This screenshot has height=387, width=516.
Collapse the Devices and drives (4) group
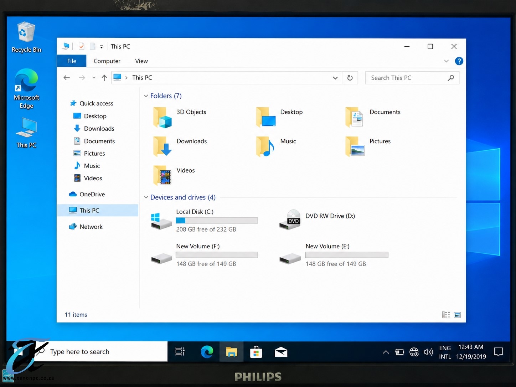(x=146, y=197)
